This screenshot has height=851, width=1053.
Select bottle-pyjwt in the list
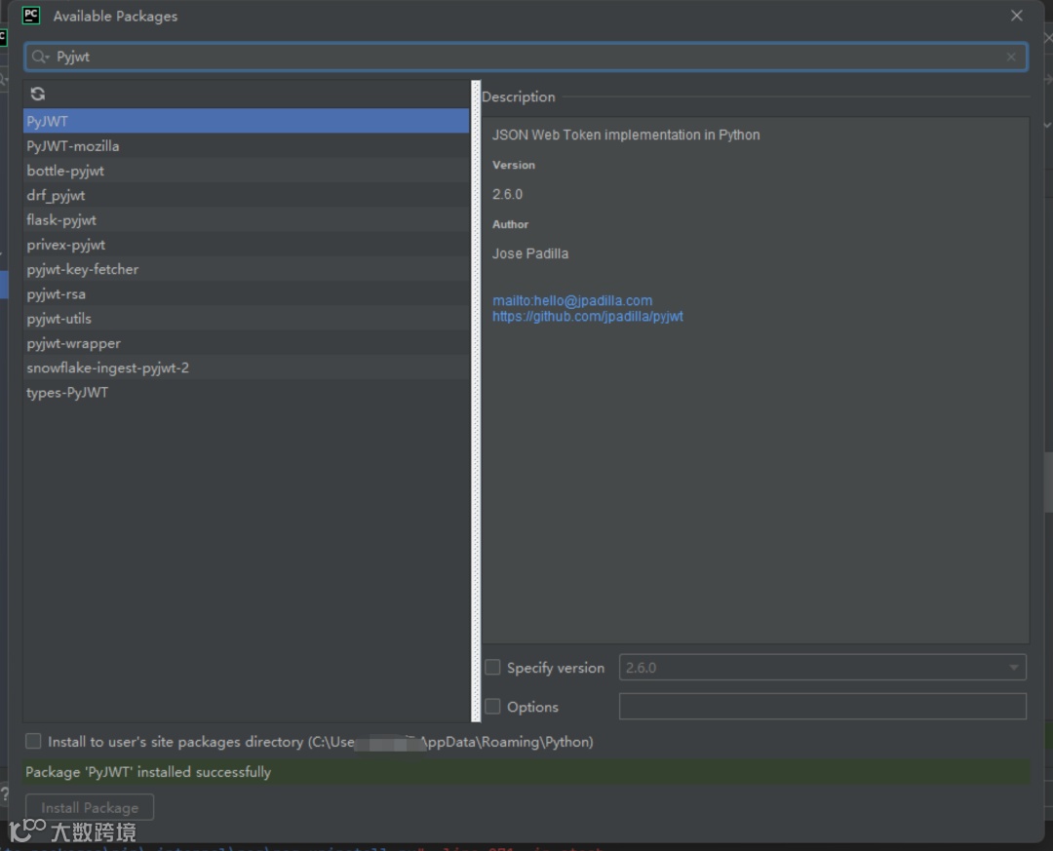(247, 171)
